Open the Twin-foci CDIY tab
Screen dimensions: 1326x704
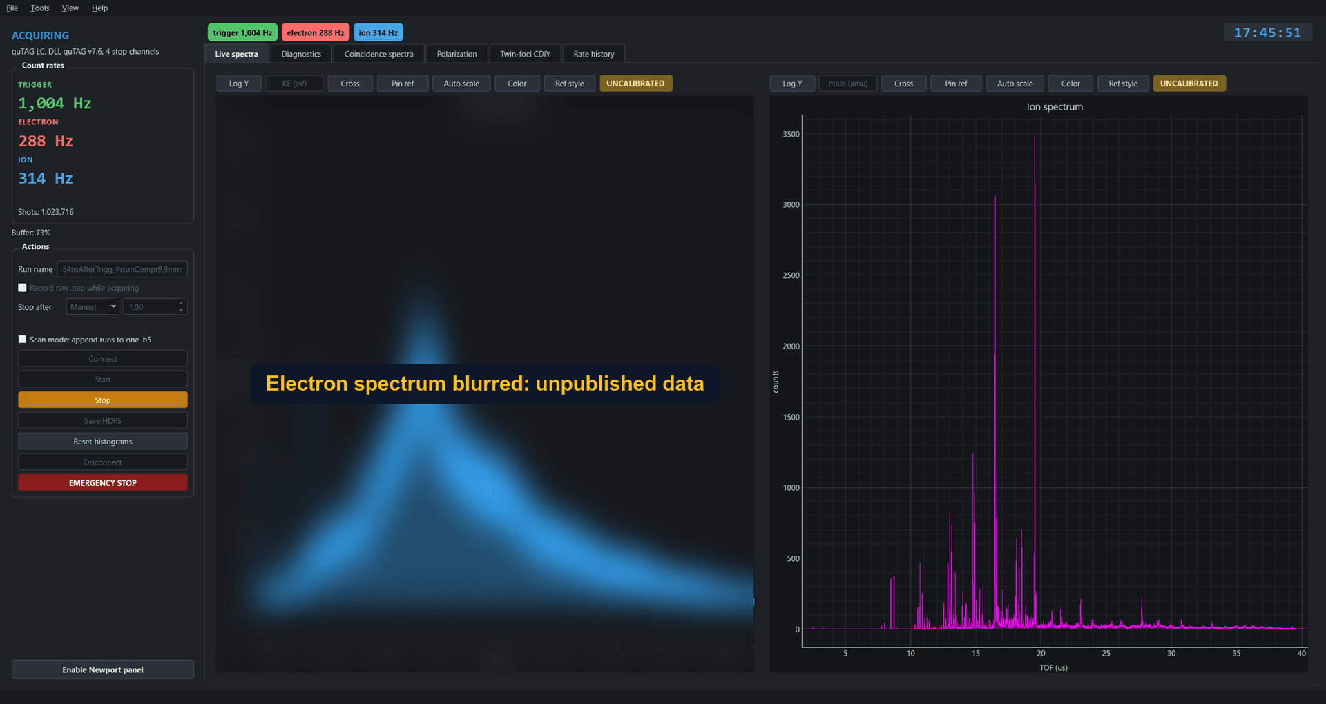(525, 54)
